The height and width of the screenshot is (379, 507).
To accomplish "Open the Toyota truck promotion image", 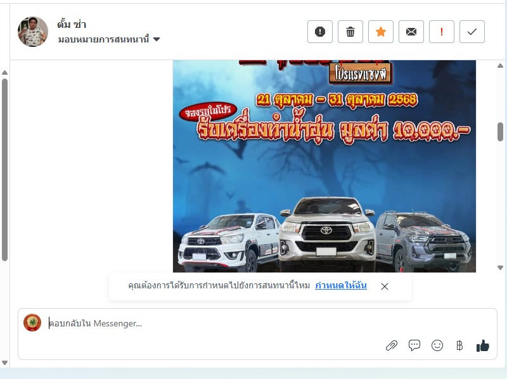I will [324, 166].
